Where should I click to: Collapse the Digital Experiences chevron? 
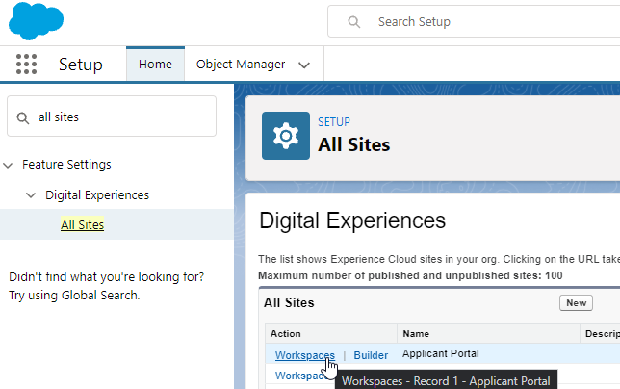pos(32,195)
